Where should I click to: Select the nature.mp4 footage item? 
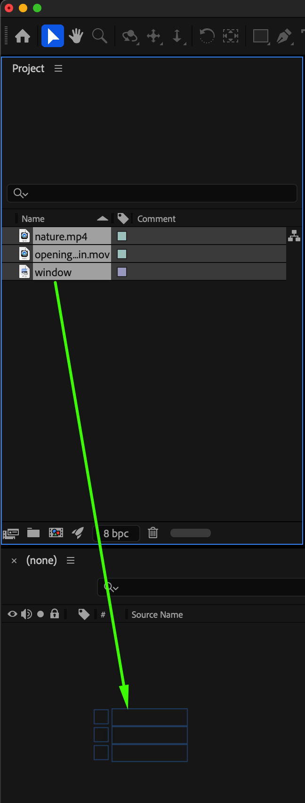pos(61,236)
